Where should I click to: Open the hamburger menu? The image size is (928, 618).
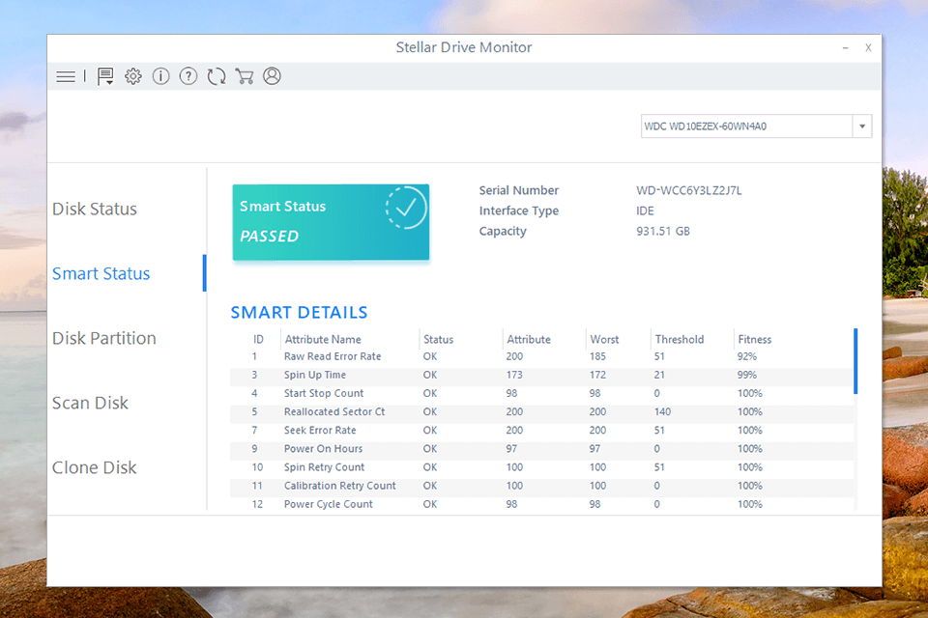pyautogui.click(x=66, y=76)
